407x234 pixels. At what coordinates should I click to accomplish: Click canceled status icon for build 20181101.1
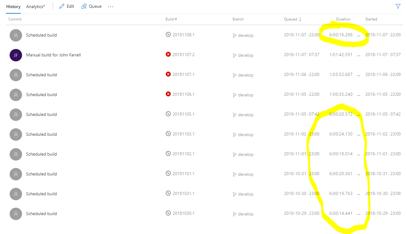tap(168, 173)
